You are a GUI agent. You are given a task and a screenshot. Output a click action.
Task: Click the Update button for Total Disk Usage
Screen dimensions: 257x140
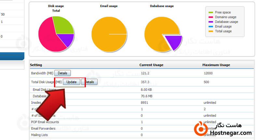point(71,82)
